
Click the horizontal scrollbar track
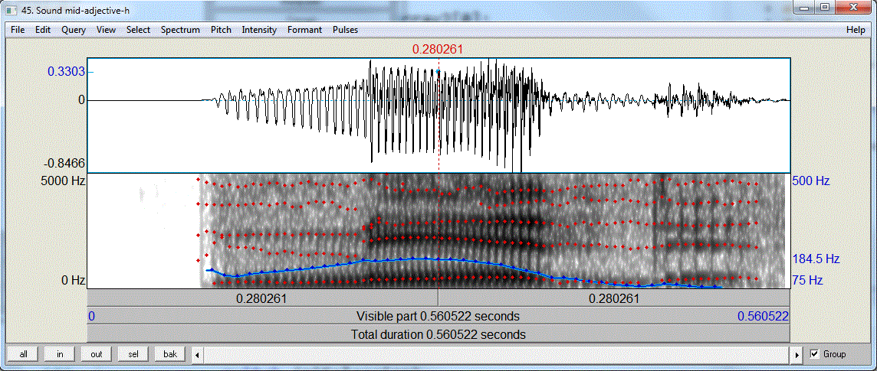click(x=498, y=354)
